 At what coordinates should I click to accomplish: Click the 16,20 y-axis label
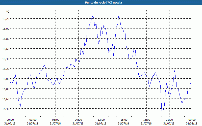point(6,19)
